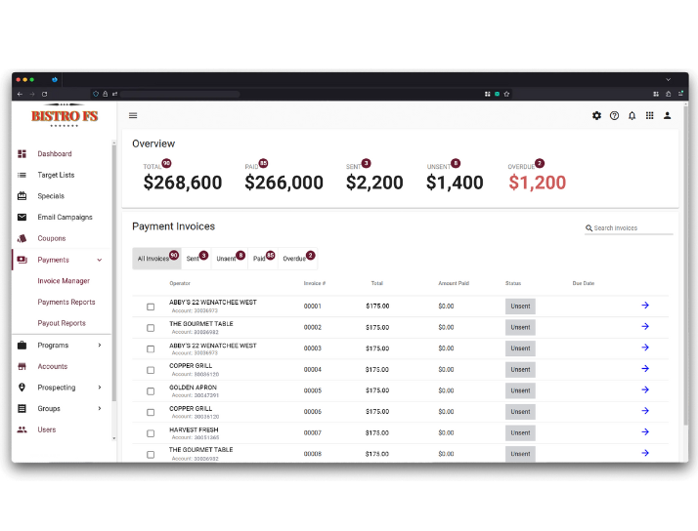Expand the Programs sidebar menu
The width and height of the screenshot is (698, 531).
click(x=100, y=346)
